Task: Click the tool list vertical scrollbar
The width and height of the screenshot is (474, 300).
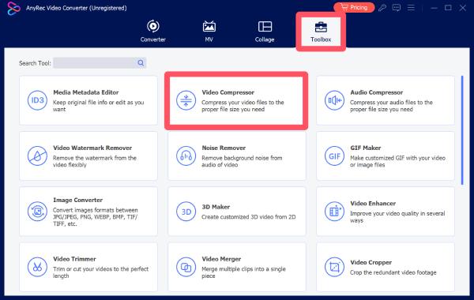Action: pyautogui.click(x=462, y=130)
